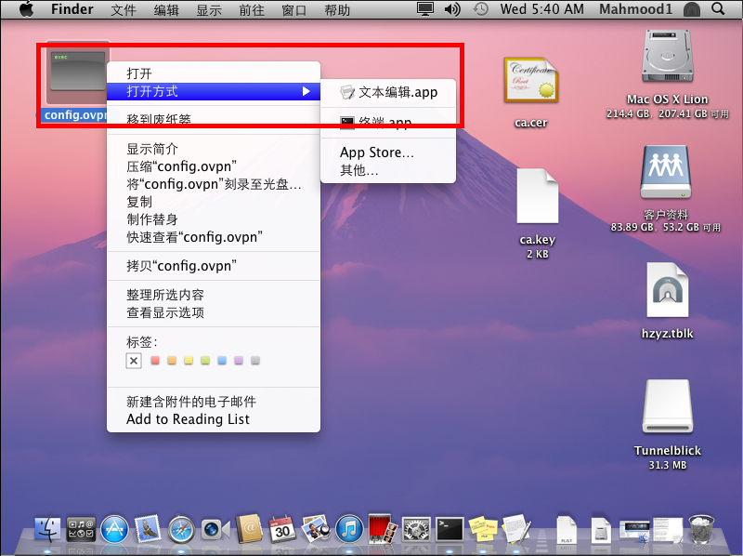Screen dimensions: 743x556
Task: Open the Trash in the Dock
Action: pyautogui.click(x=701, y=529)
